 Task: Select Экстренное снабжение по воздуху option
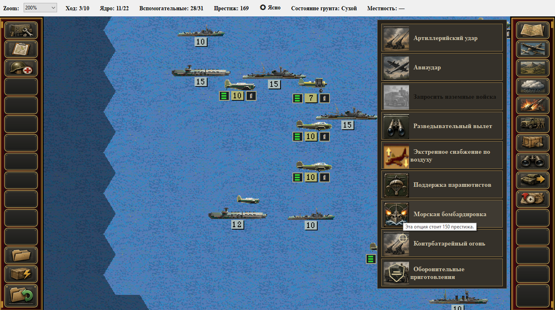(442, 155)
